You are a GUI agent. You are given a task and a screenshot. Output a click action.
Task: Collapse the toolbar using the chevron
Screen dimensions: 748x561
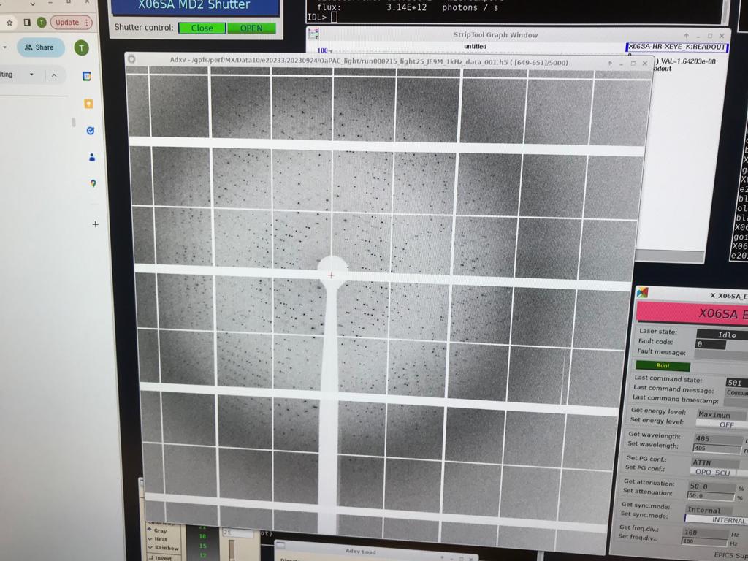click(x=53, y=75)
